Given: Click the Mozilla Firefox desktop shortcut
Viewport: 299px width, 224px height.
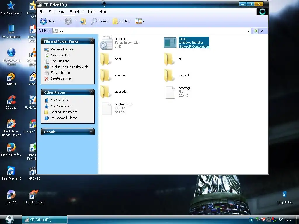Looking at the screenshot, I should [11, 150].
